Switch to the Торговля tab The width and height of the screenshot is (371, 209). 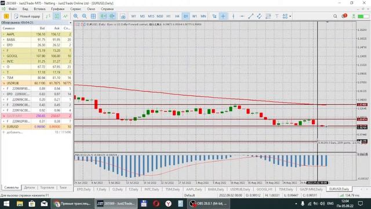coord(47,188)
